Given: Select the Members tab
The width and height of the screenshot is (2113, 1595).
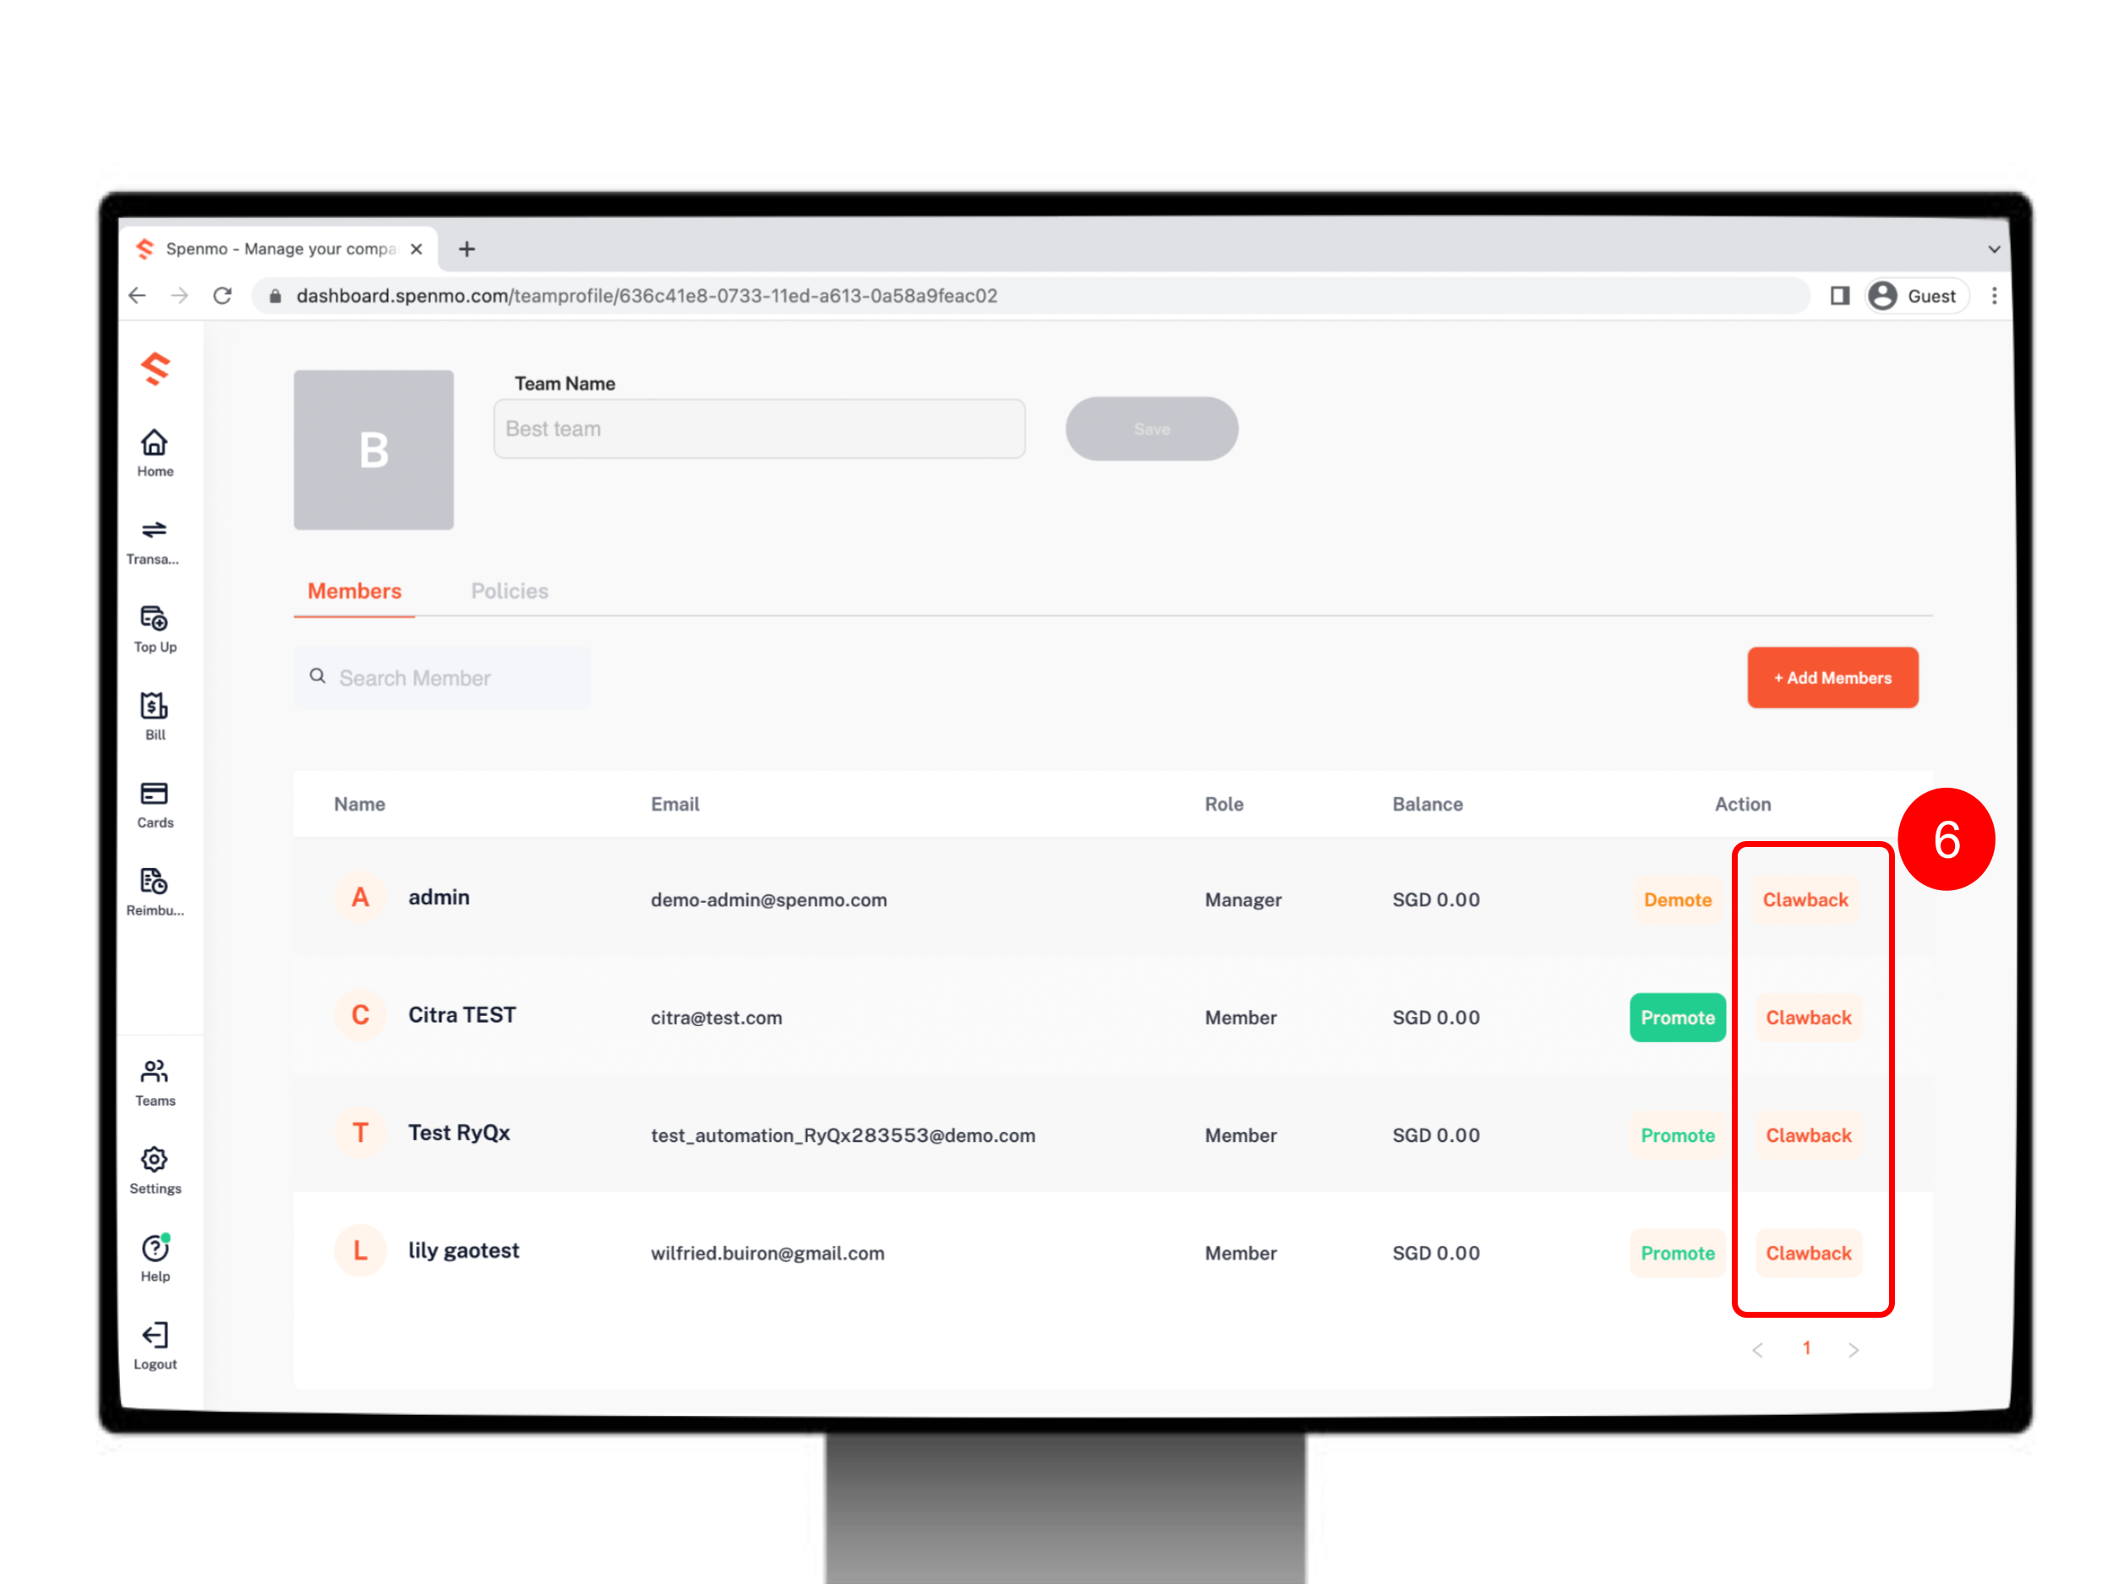Looking at the screenshot, I should [x=355, y=590].
